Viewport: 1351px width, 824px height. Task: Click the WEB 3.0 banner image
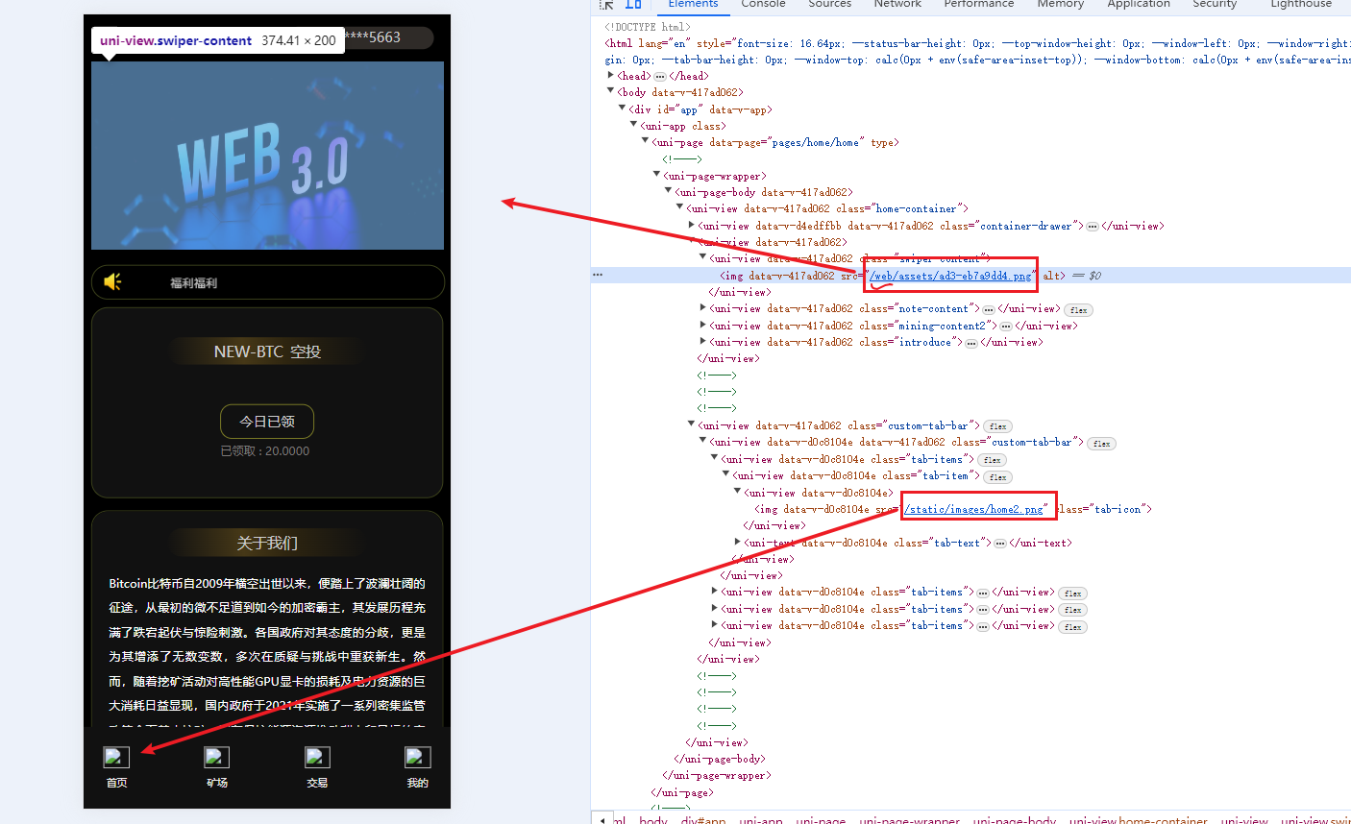pos(267,156)
